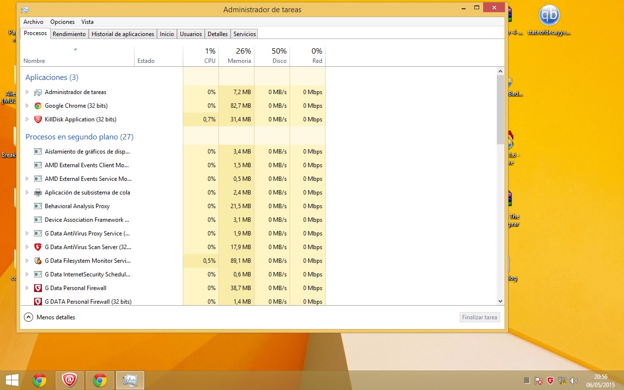
Task: Expand AMD External Events Service row
Action: 27,179
